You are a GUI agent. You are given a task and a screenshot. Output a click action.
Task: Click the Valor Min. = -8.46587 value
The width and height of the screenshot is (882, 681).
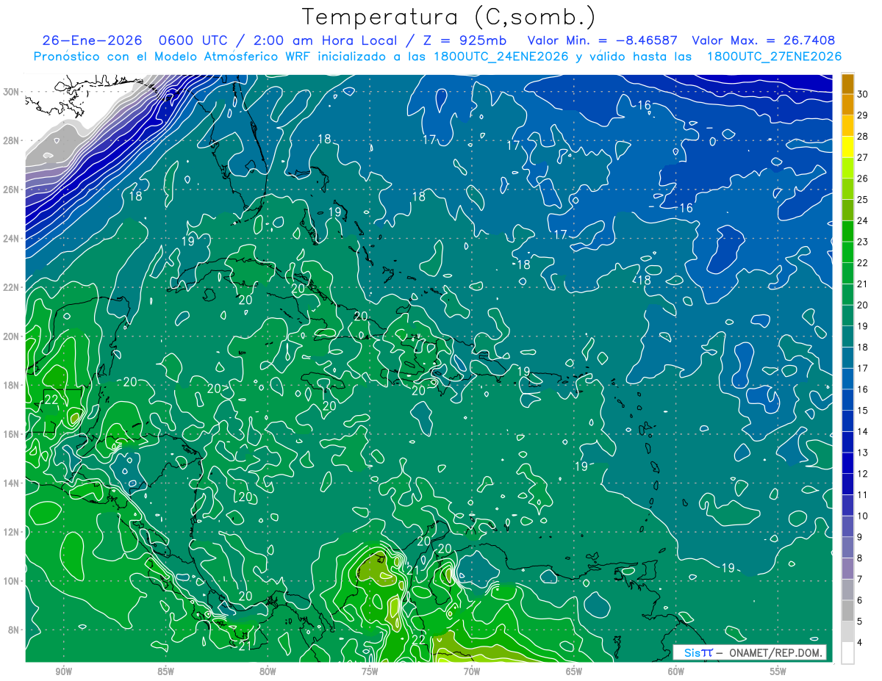click(603, 40)
